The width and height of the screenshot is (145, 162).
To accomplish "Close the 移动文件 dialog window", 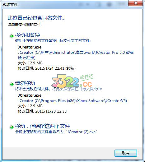I will point(135,3).
